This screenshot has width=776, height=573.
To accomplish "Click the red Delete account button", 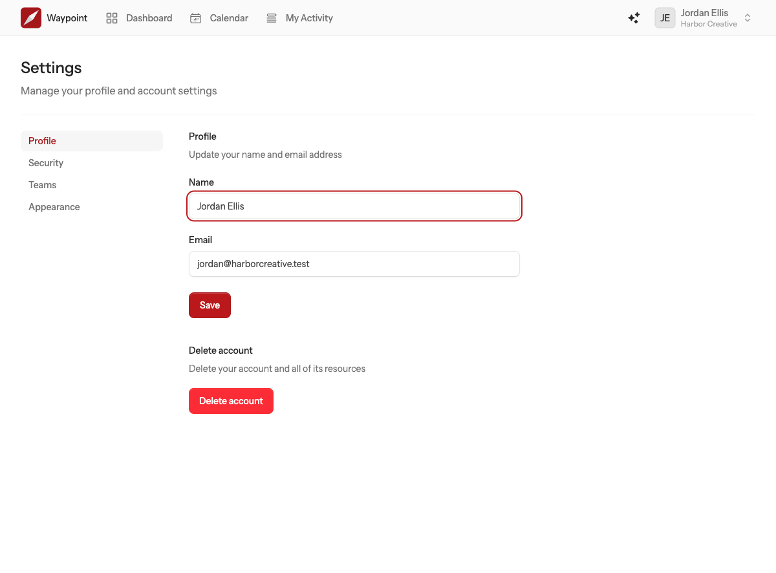I will click(231, 401).
